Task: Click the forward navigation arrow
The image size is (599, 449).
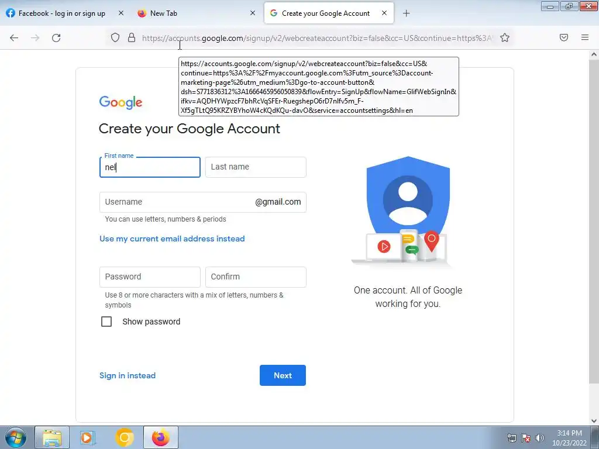Action: [x=35, y=38]
